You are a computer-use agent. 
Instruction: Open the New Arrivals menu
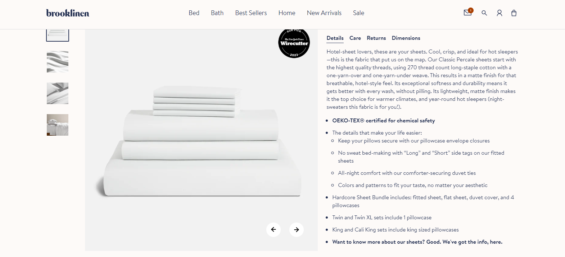pyautogui.click(x=324, y=13)
